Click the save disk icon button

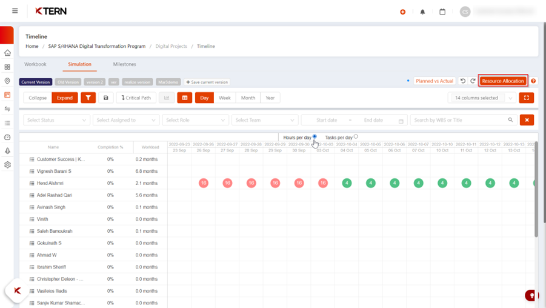106,98
